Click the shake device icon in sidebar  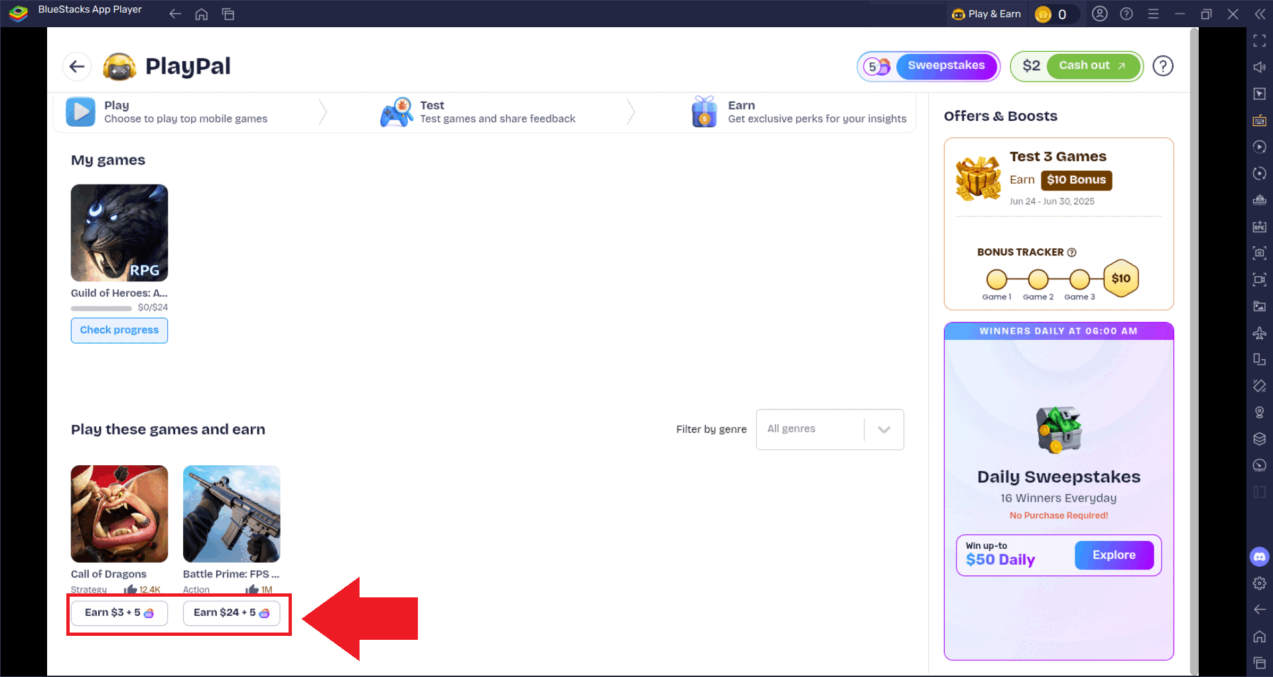pyautogui.click(x=1259, y=386)
